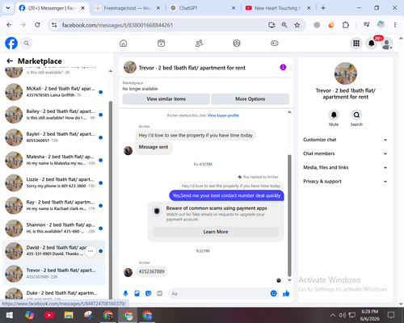Open the Facebook logo home link
The height and width of the screenshot is (323, 404).
tap(11, 43)
